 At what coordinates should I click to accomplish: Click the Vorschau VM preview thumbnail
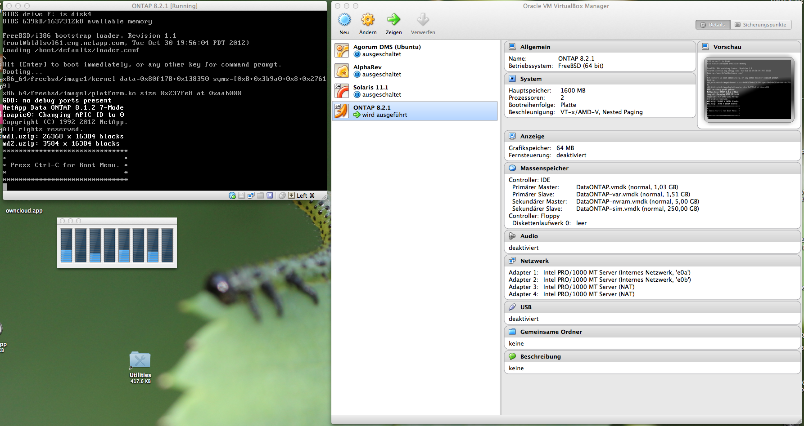pyautogui.click(x=749, y=90)
